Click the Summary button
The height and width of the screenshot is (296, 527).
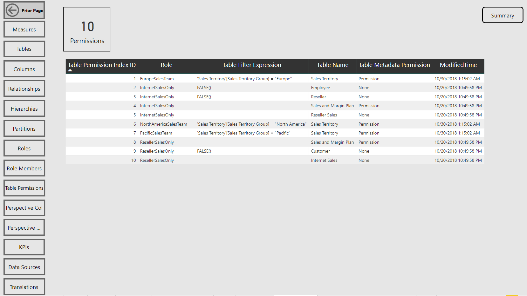(x=503, y=15)
